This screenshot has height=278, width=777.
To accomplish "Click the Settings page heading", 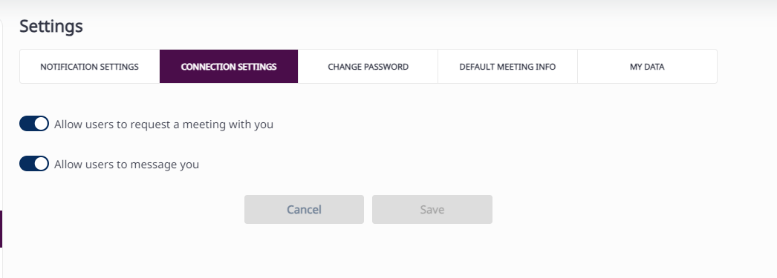I will coord(51,26).
